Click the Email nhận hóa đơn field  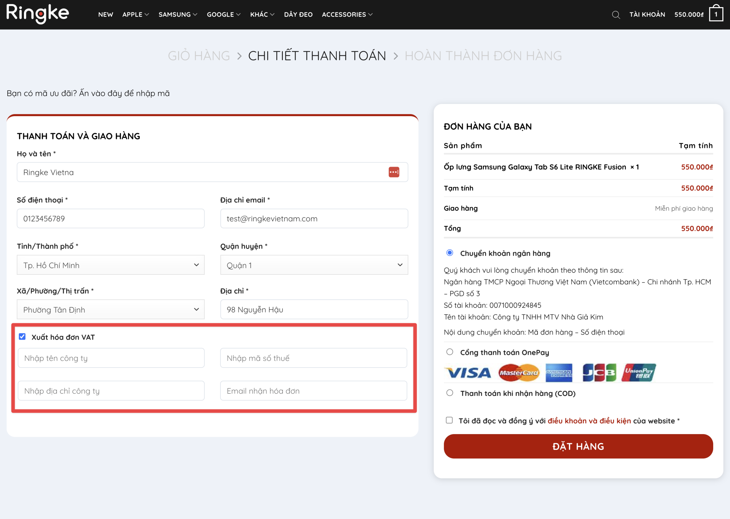tap(314, 391)
